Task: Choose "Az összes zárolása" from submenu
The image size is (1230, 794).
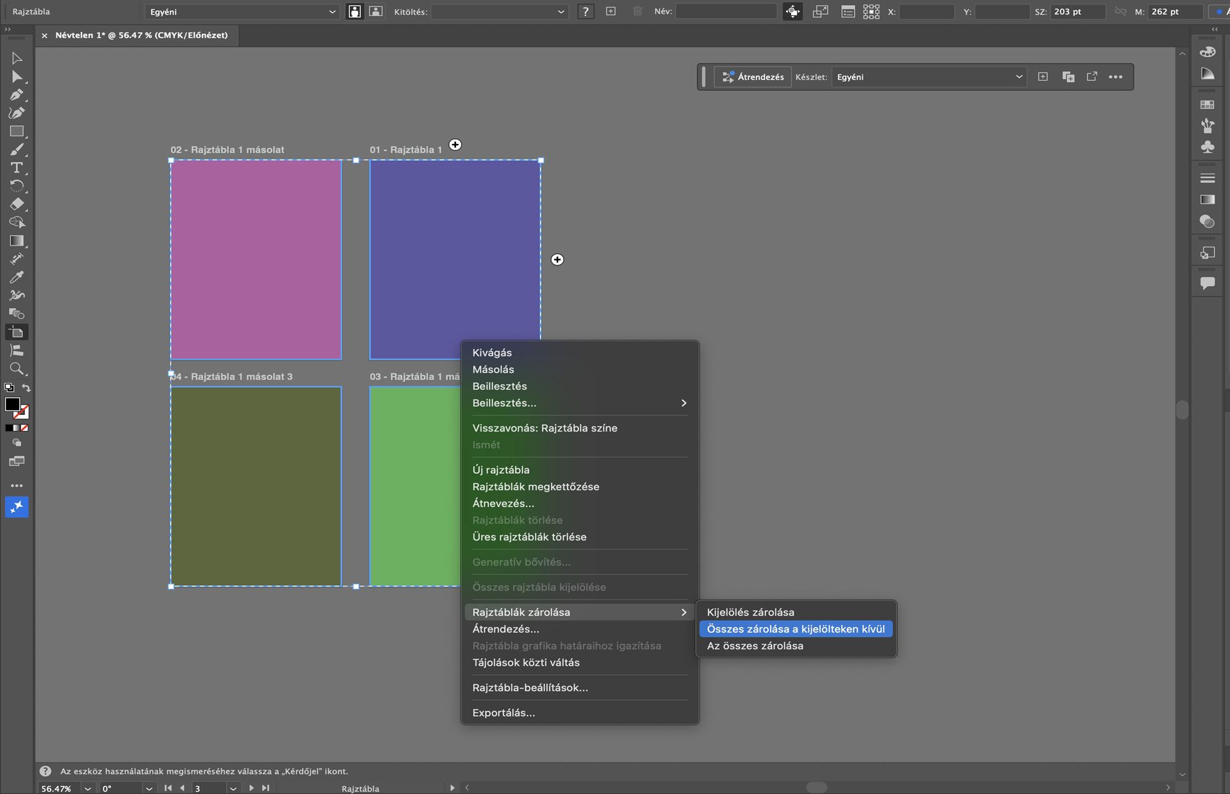Action: click(755, 645)
